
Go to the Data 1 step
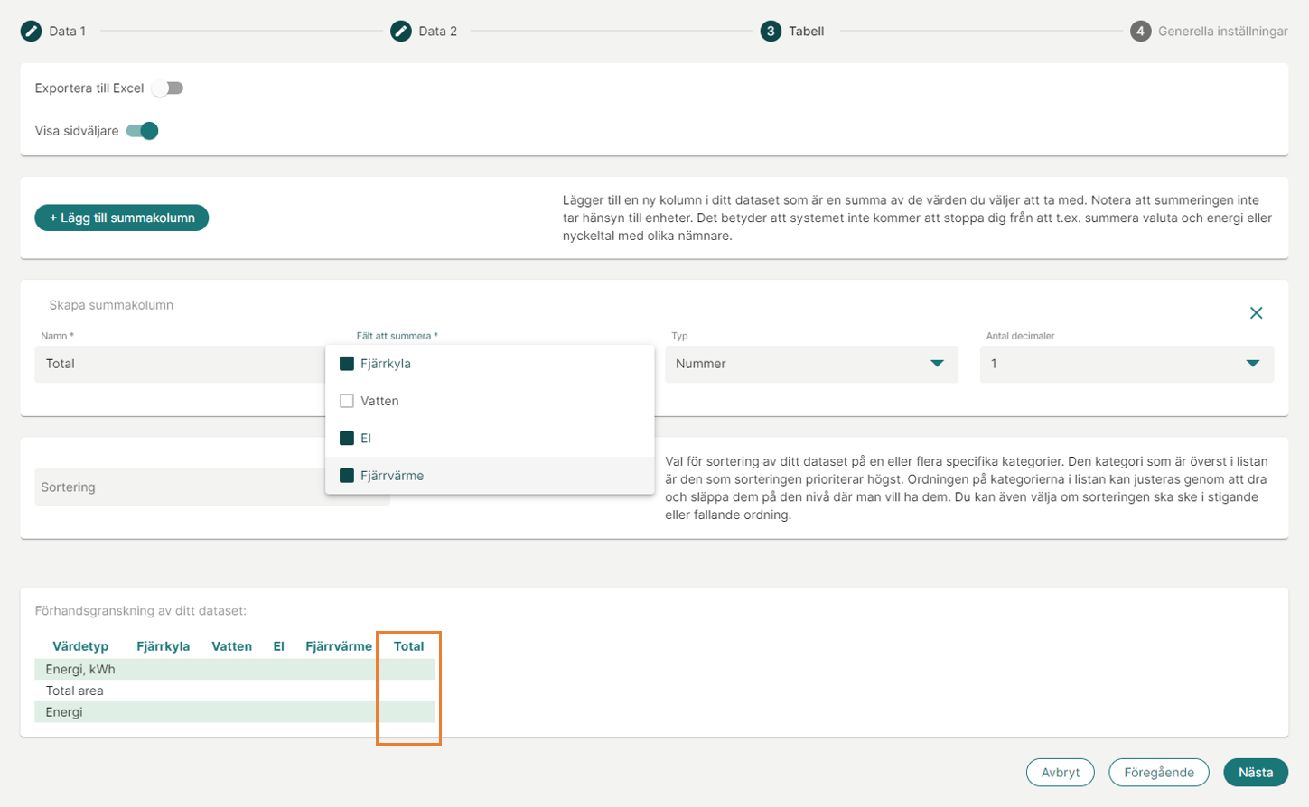(x=67, y=31)
